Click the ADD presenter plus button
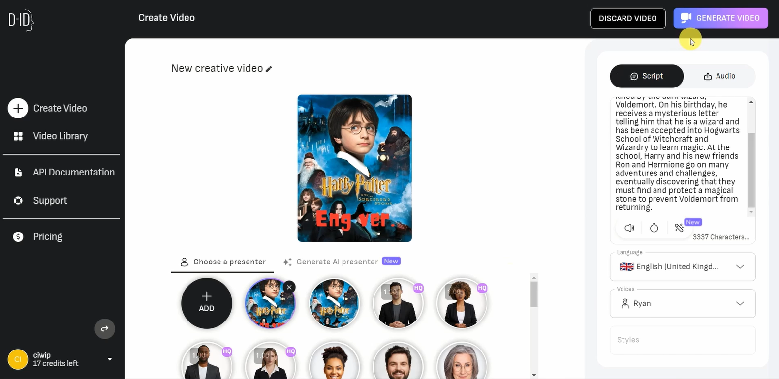Viewport: 779px width, 379px height. (207, 303)
